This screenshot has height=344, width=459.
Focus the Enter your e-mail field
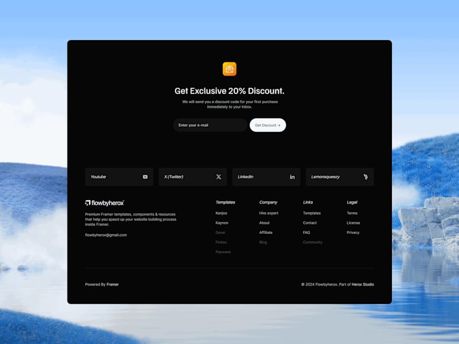click(x=210, y=125)
